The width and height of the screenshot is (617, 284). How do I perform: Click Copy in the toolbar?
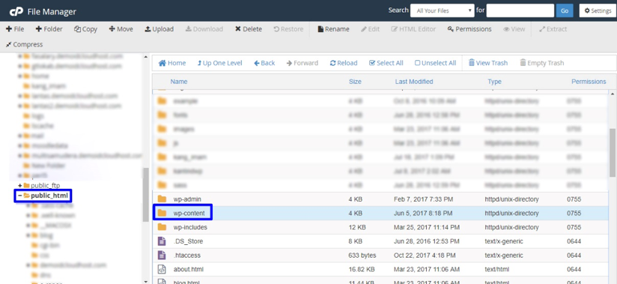pyautogui.click(x=85, y=29)
